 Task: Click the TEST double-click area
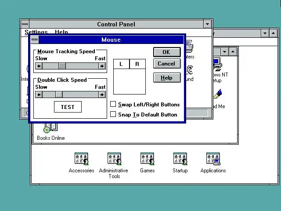click(68, 107)
